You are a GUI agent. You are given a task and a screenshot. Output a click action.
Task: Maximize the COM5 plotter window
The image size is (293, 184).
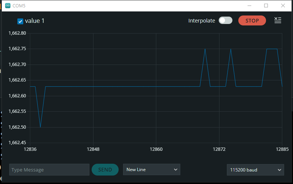266,6
